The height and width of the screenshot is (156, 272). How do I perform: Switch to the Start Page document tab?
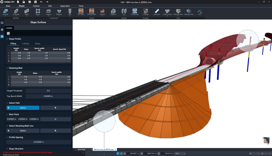[82, 150]
